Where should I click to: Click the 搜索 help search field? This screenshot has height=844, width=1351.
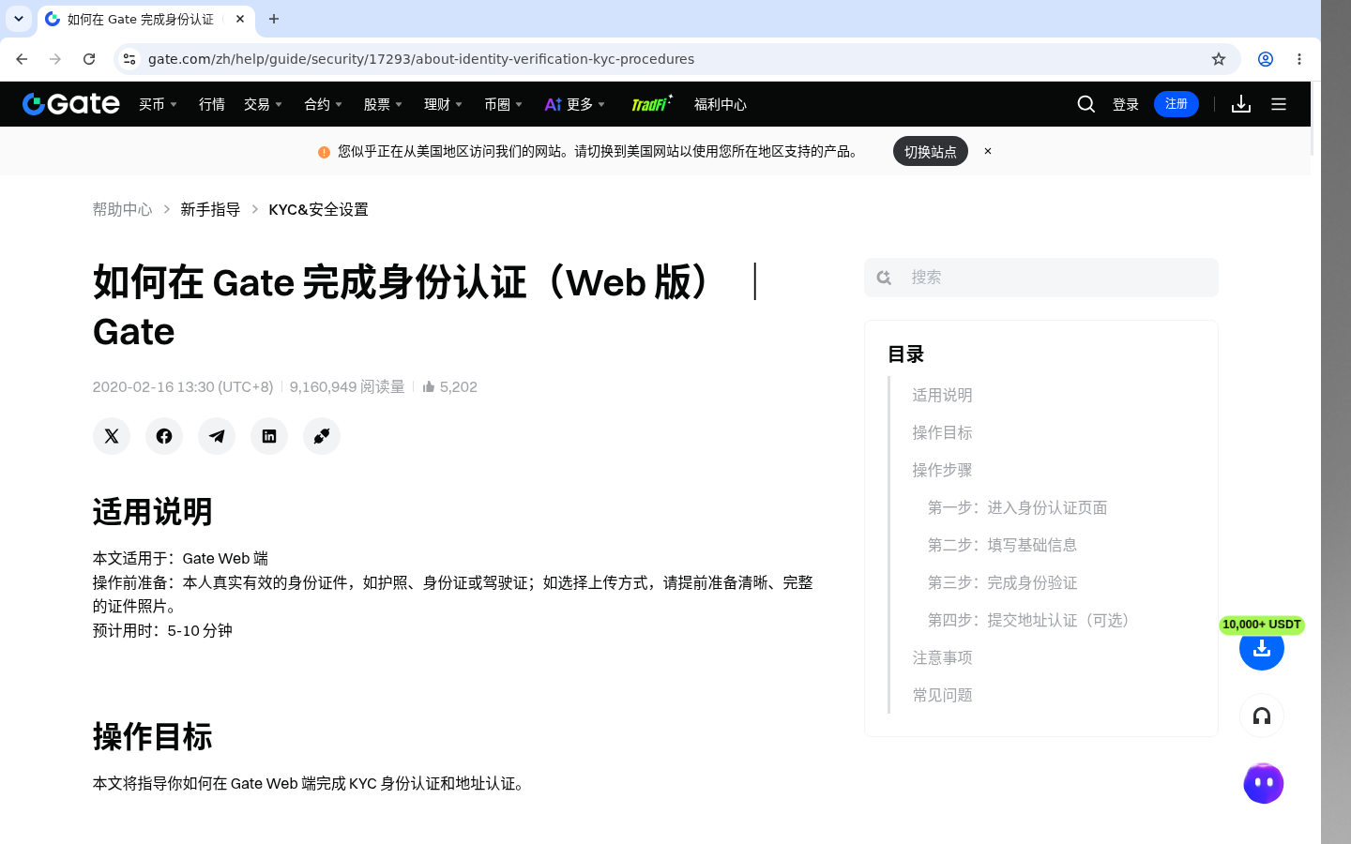tap(1041, 278)
